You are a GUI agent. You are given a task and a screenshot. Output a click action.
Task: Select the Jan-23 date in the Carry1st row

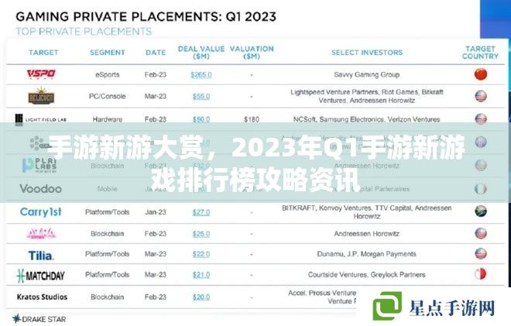[x=156, y=212]
